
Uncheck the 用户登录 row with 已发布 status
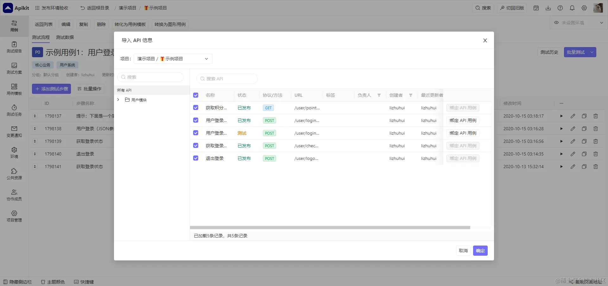[196, 120]
